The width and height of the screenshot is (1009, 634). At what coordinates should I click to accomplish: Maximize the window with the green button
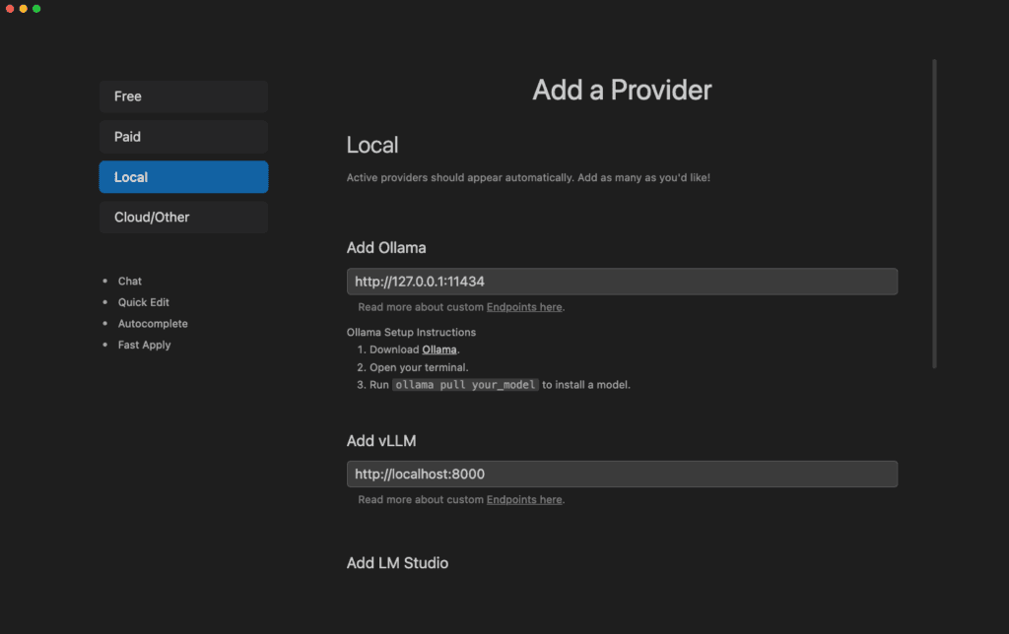(36, 8)
